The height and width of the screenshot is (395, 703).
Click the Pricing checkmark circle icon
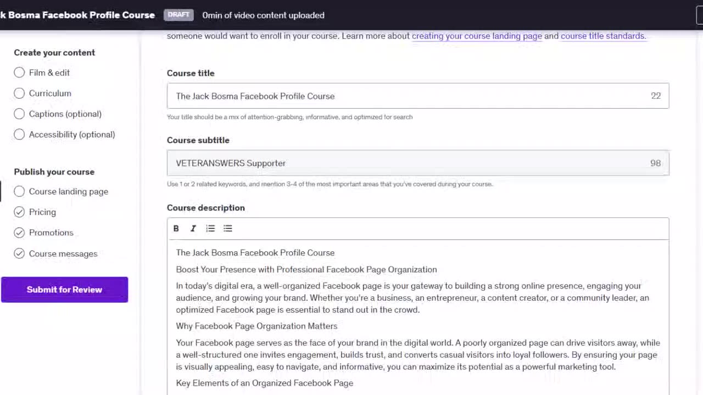(x=19, y=212)
